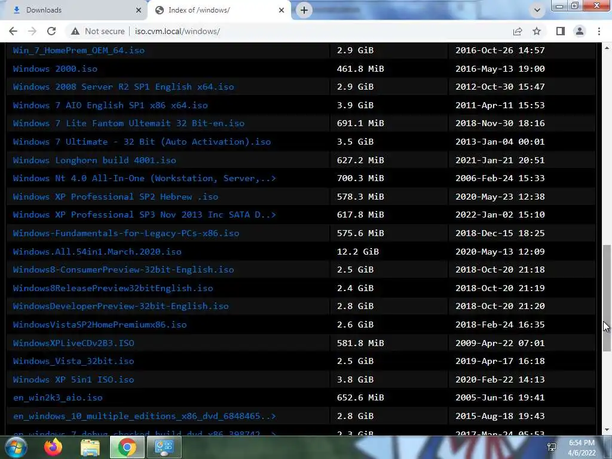Open the taskbar clock showing 6:54 PM
This screenshot has width=612, height=459.
[x=582, y=448]
